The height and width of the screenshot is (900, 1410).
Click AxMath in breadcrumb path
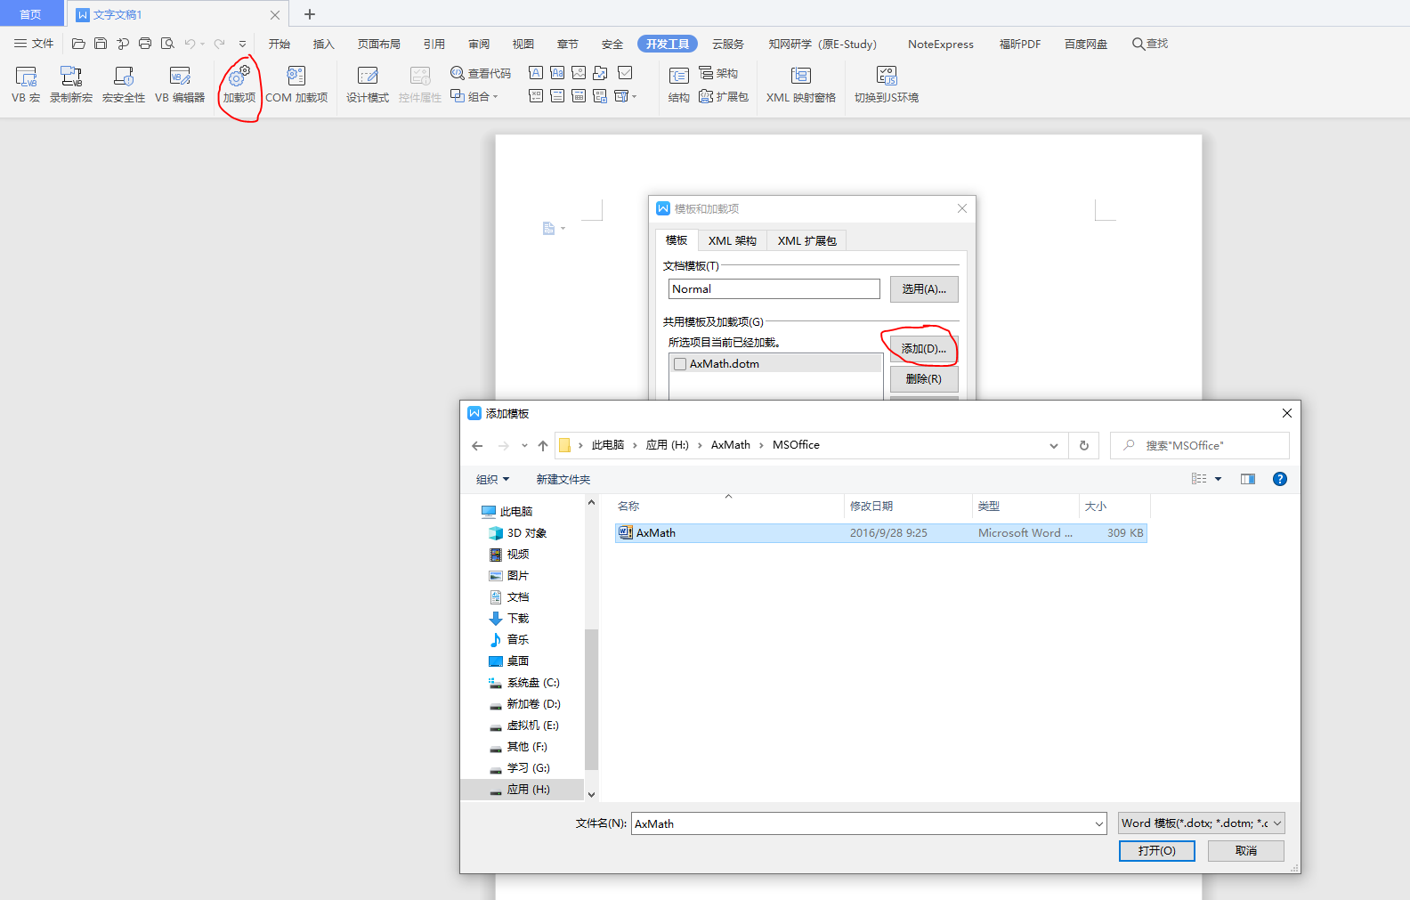tap(730, 445)
